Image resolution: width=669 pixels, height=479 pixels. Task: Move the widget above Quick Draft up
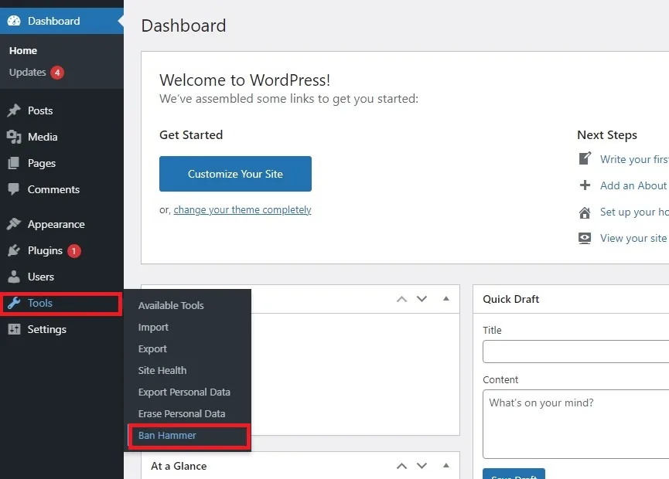[x=401, y=299]
